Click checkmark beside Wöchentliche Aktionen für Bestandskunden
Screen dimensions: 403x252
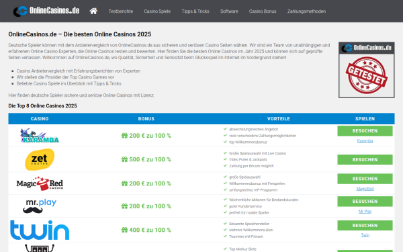coord(225,200)
